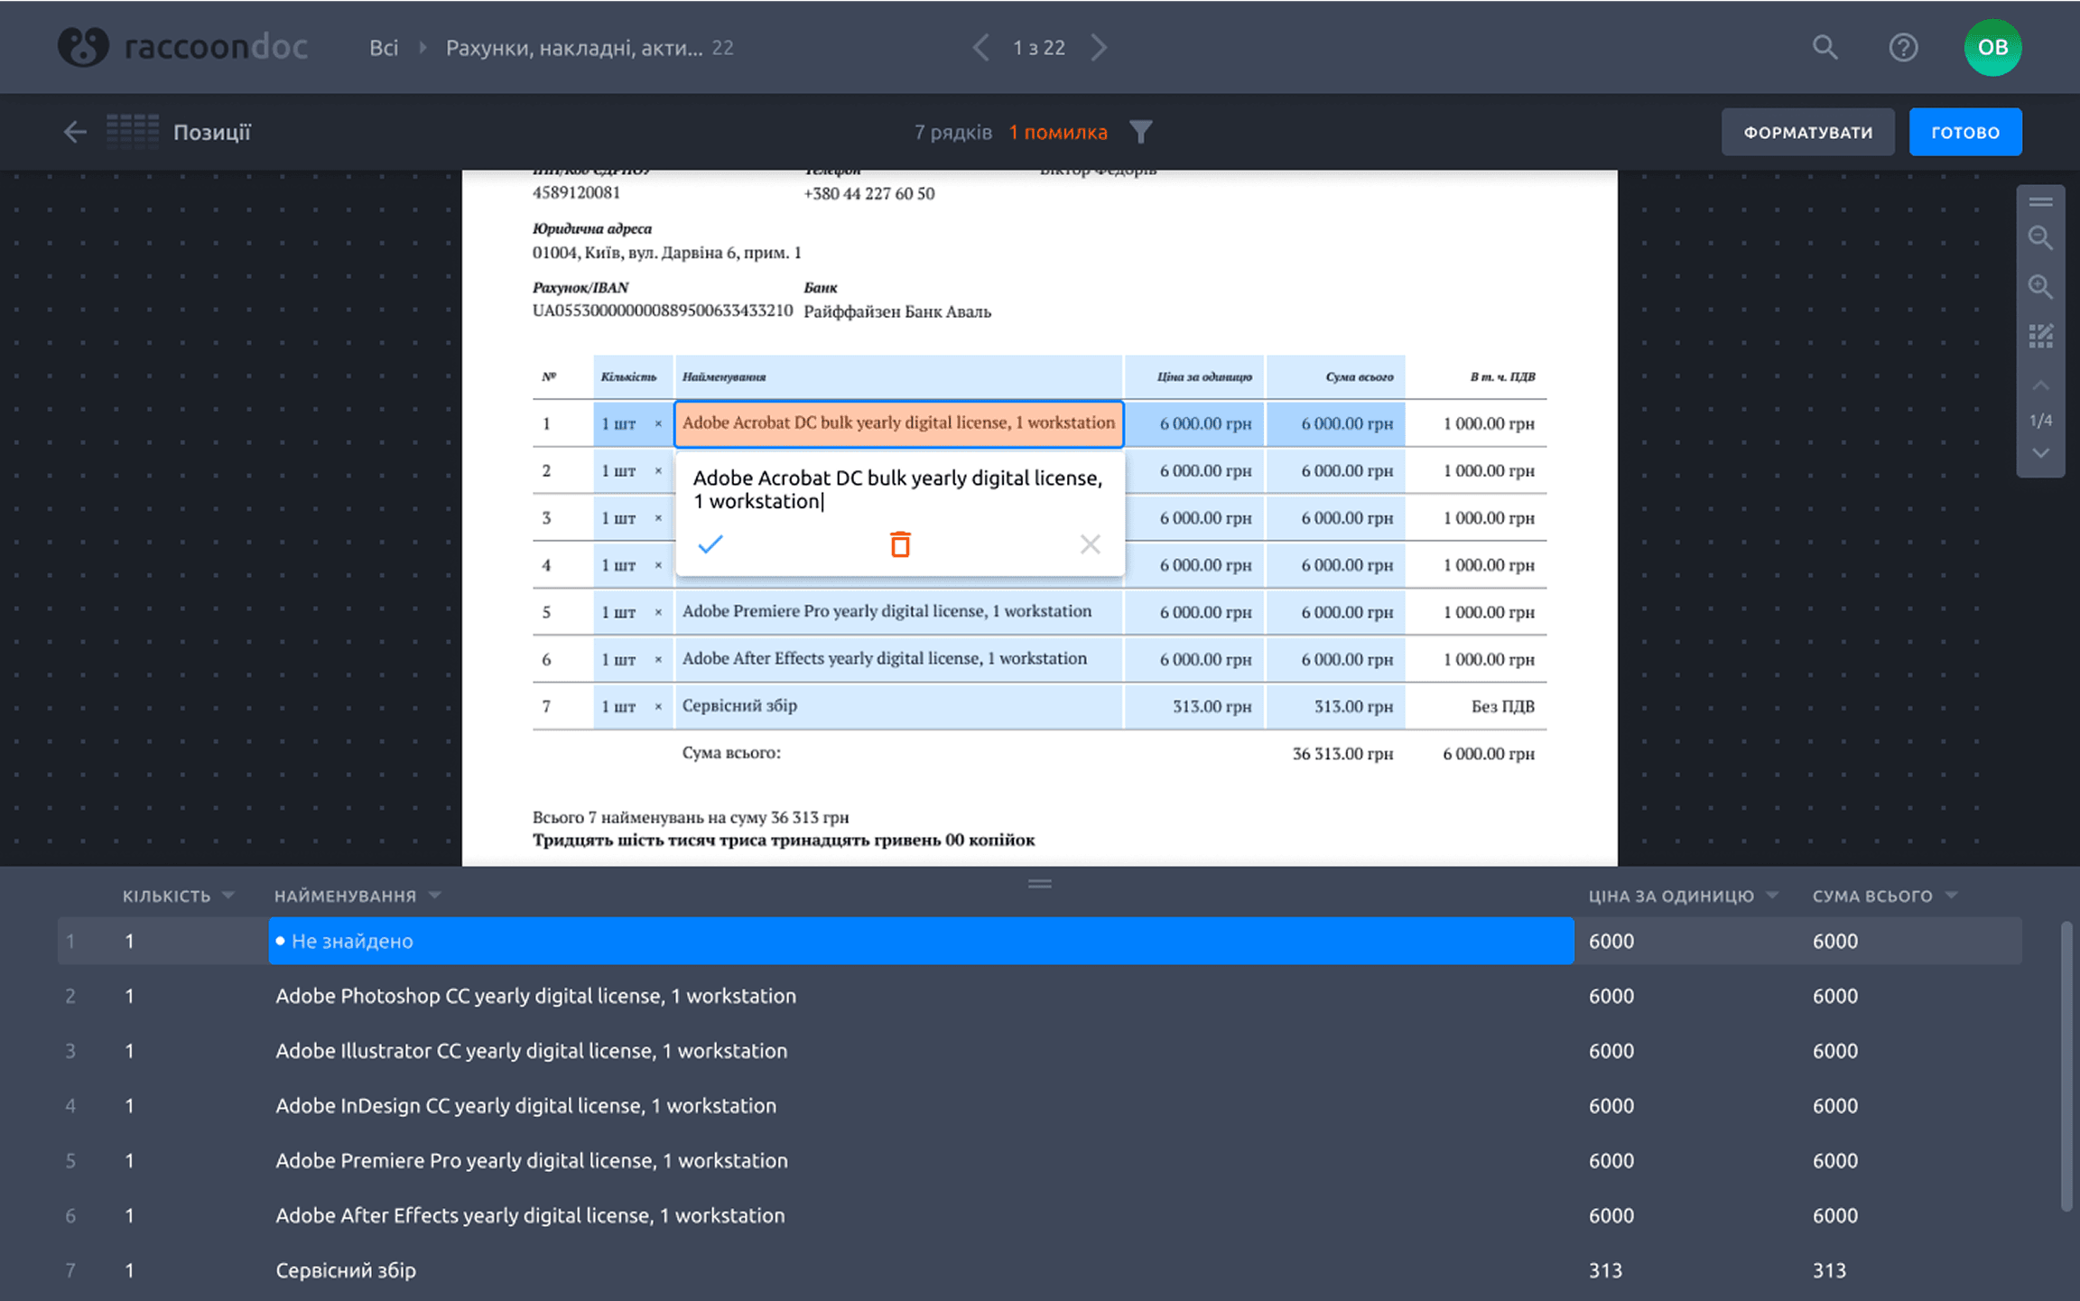
Task: Open the help question mark icon
Action: [x=1903, y=47]
